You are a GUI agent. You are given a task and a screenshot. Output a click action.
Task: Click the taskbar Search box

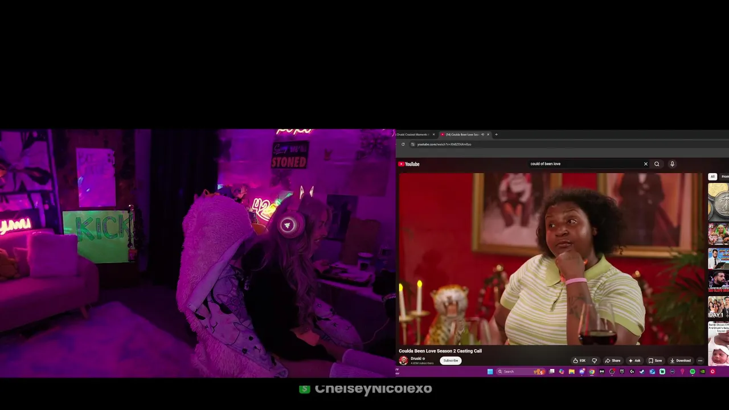(521, 371)
